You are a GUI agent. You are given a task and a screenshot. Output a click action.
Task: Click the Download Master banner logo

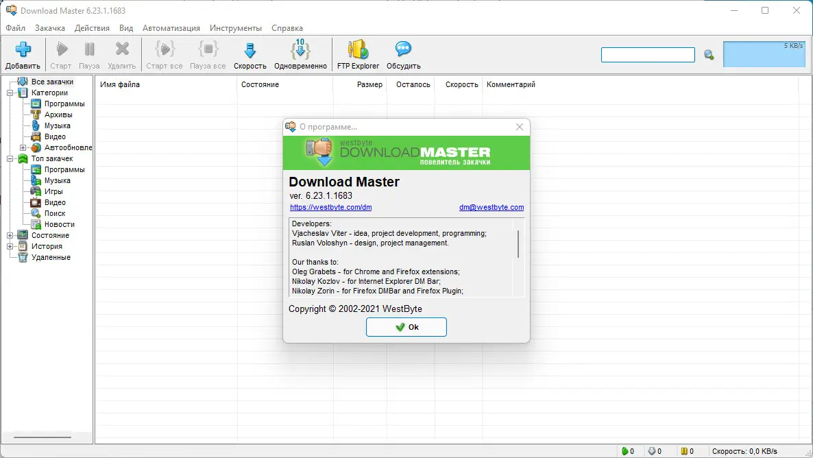point(406,152)
